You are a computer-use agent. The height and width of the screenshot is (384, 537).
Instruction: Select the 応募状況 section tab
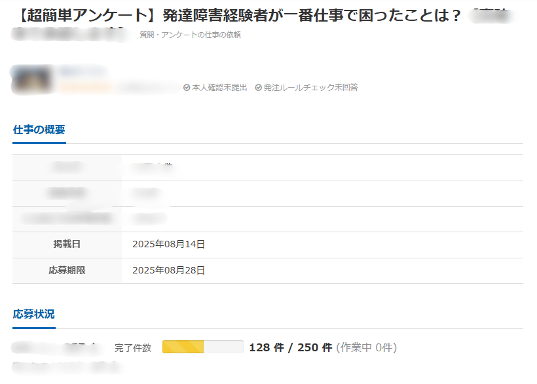(x=34, y=315)
